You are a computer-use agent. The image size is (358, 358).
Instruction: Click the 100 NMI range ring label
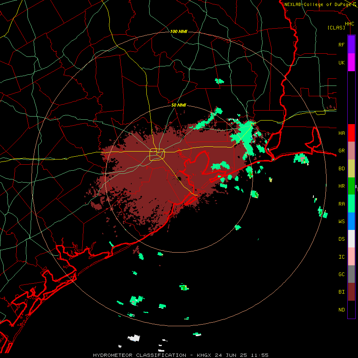click(179, 31)
